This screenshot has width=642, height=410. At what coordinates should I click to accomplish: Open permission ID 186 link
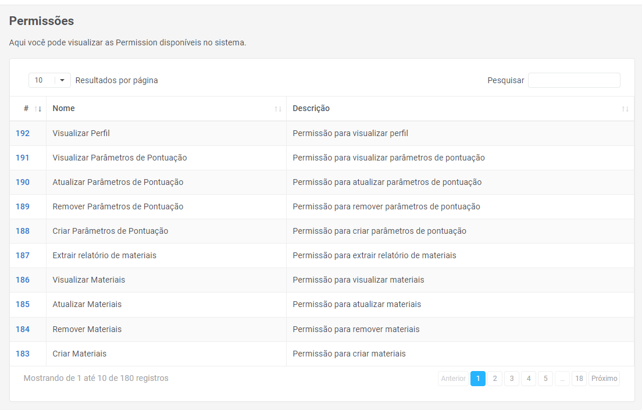pyautogui.click(x=23, y=280)
